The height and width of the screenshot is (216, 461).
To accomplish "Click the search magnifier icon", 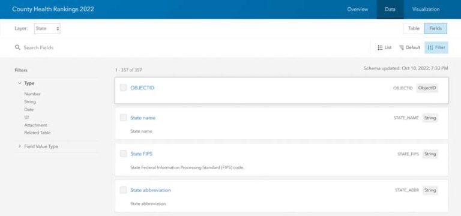I will [17, 47].
